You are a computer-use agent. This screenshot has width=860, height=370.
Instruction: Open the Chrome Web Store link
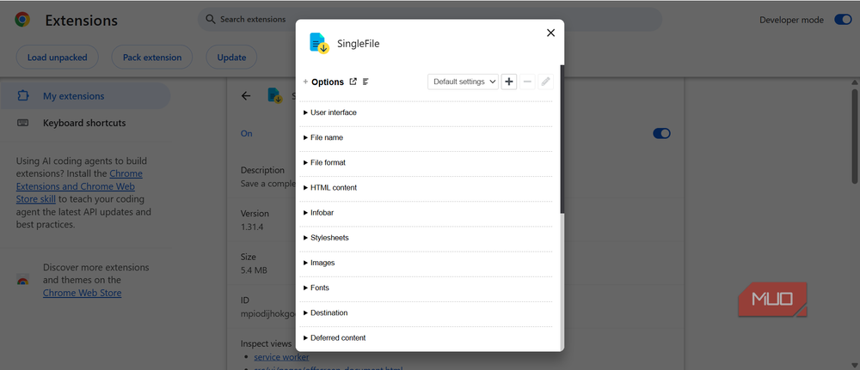tap(83, 293)
